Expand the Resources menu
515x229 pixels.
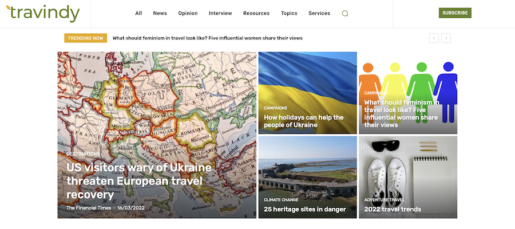point(256,13)
